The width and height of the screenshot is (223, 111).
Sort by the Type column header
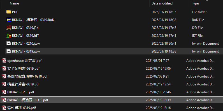point(195,3)
